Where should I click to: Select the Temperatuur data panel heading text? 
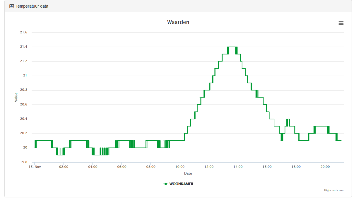point(32,6)
